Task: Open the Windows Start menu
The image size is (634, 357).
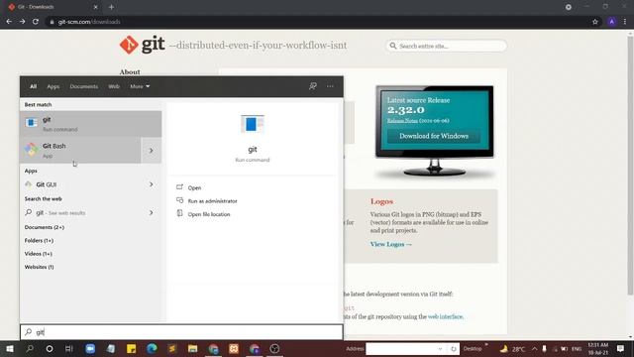Action: pos(10,349)
